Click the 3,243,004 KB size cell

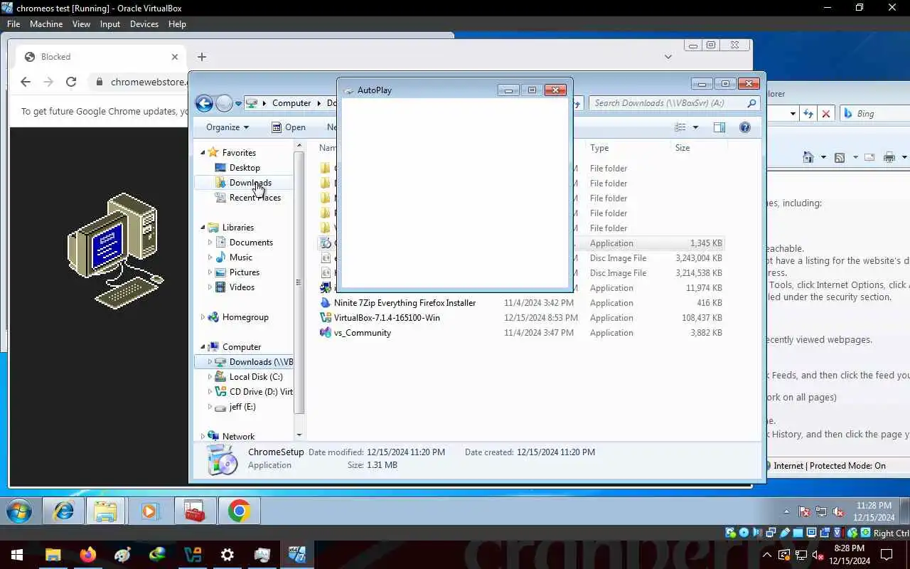coord(698,258)
